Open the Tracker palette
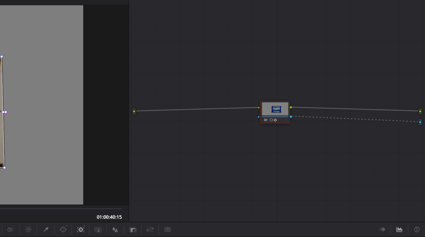Image resolution: width=425 pixels, height=237 pixels. [x=81, y=230]
